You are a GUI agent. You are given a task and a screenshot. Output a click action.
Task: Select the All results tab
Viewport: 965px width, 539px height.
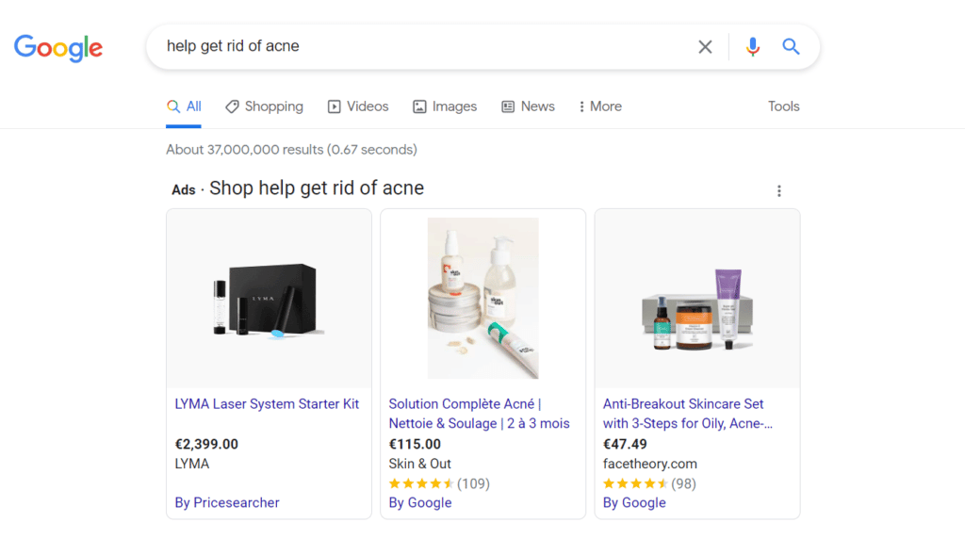184,106
